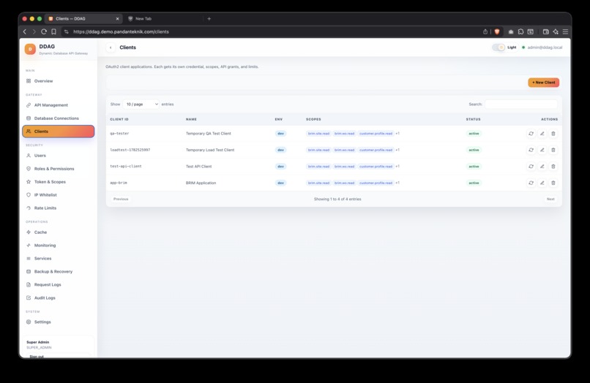Click the + New Client button
The width and height of the screenshot is (590, 383).
(x=543, y=83)
